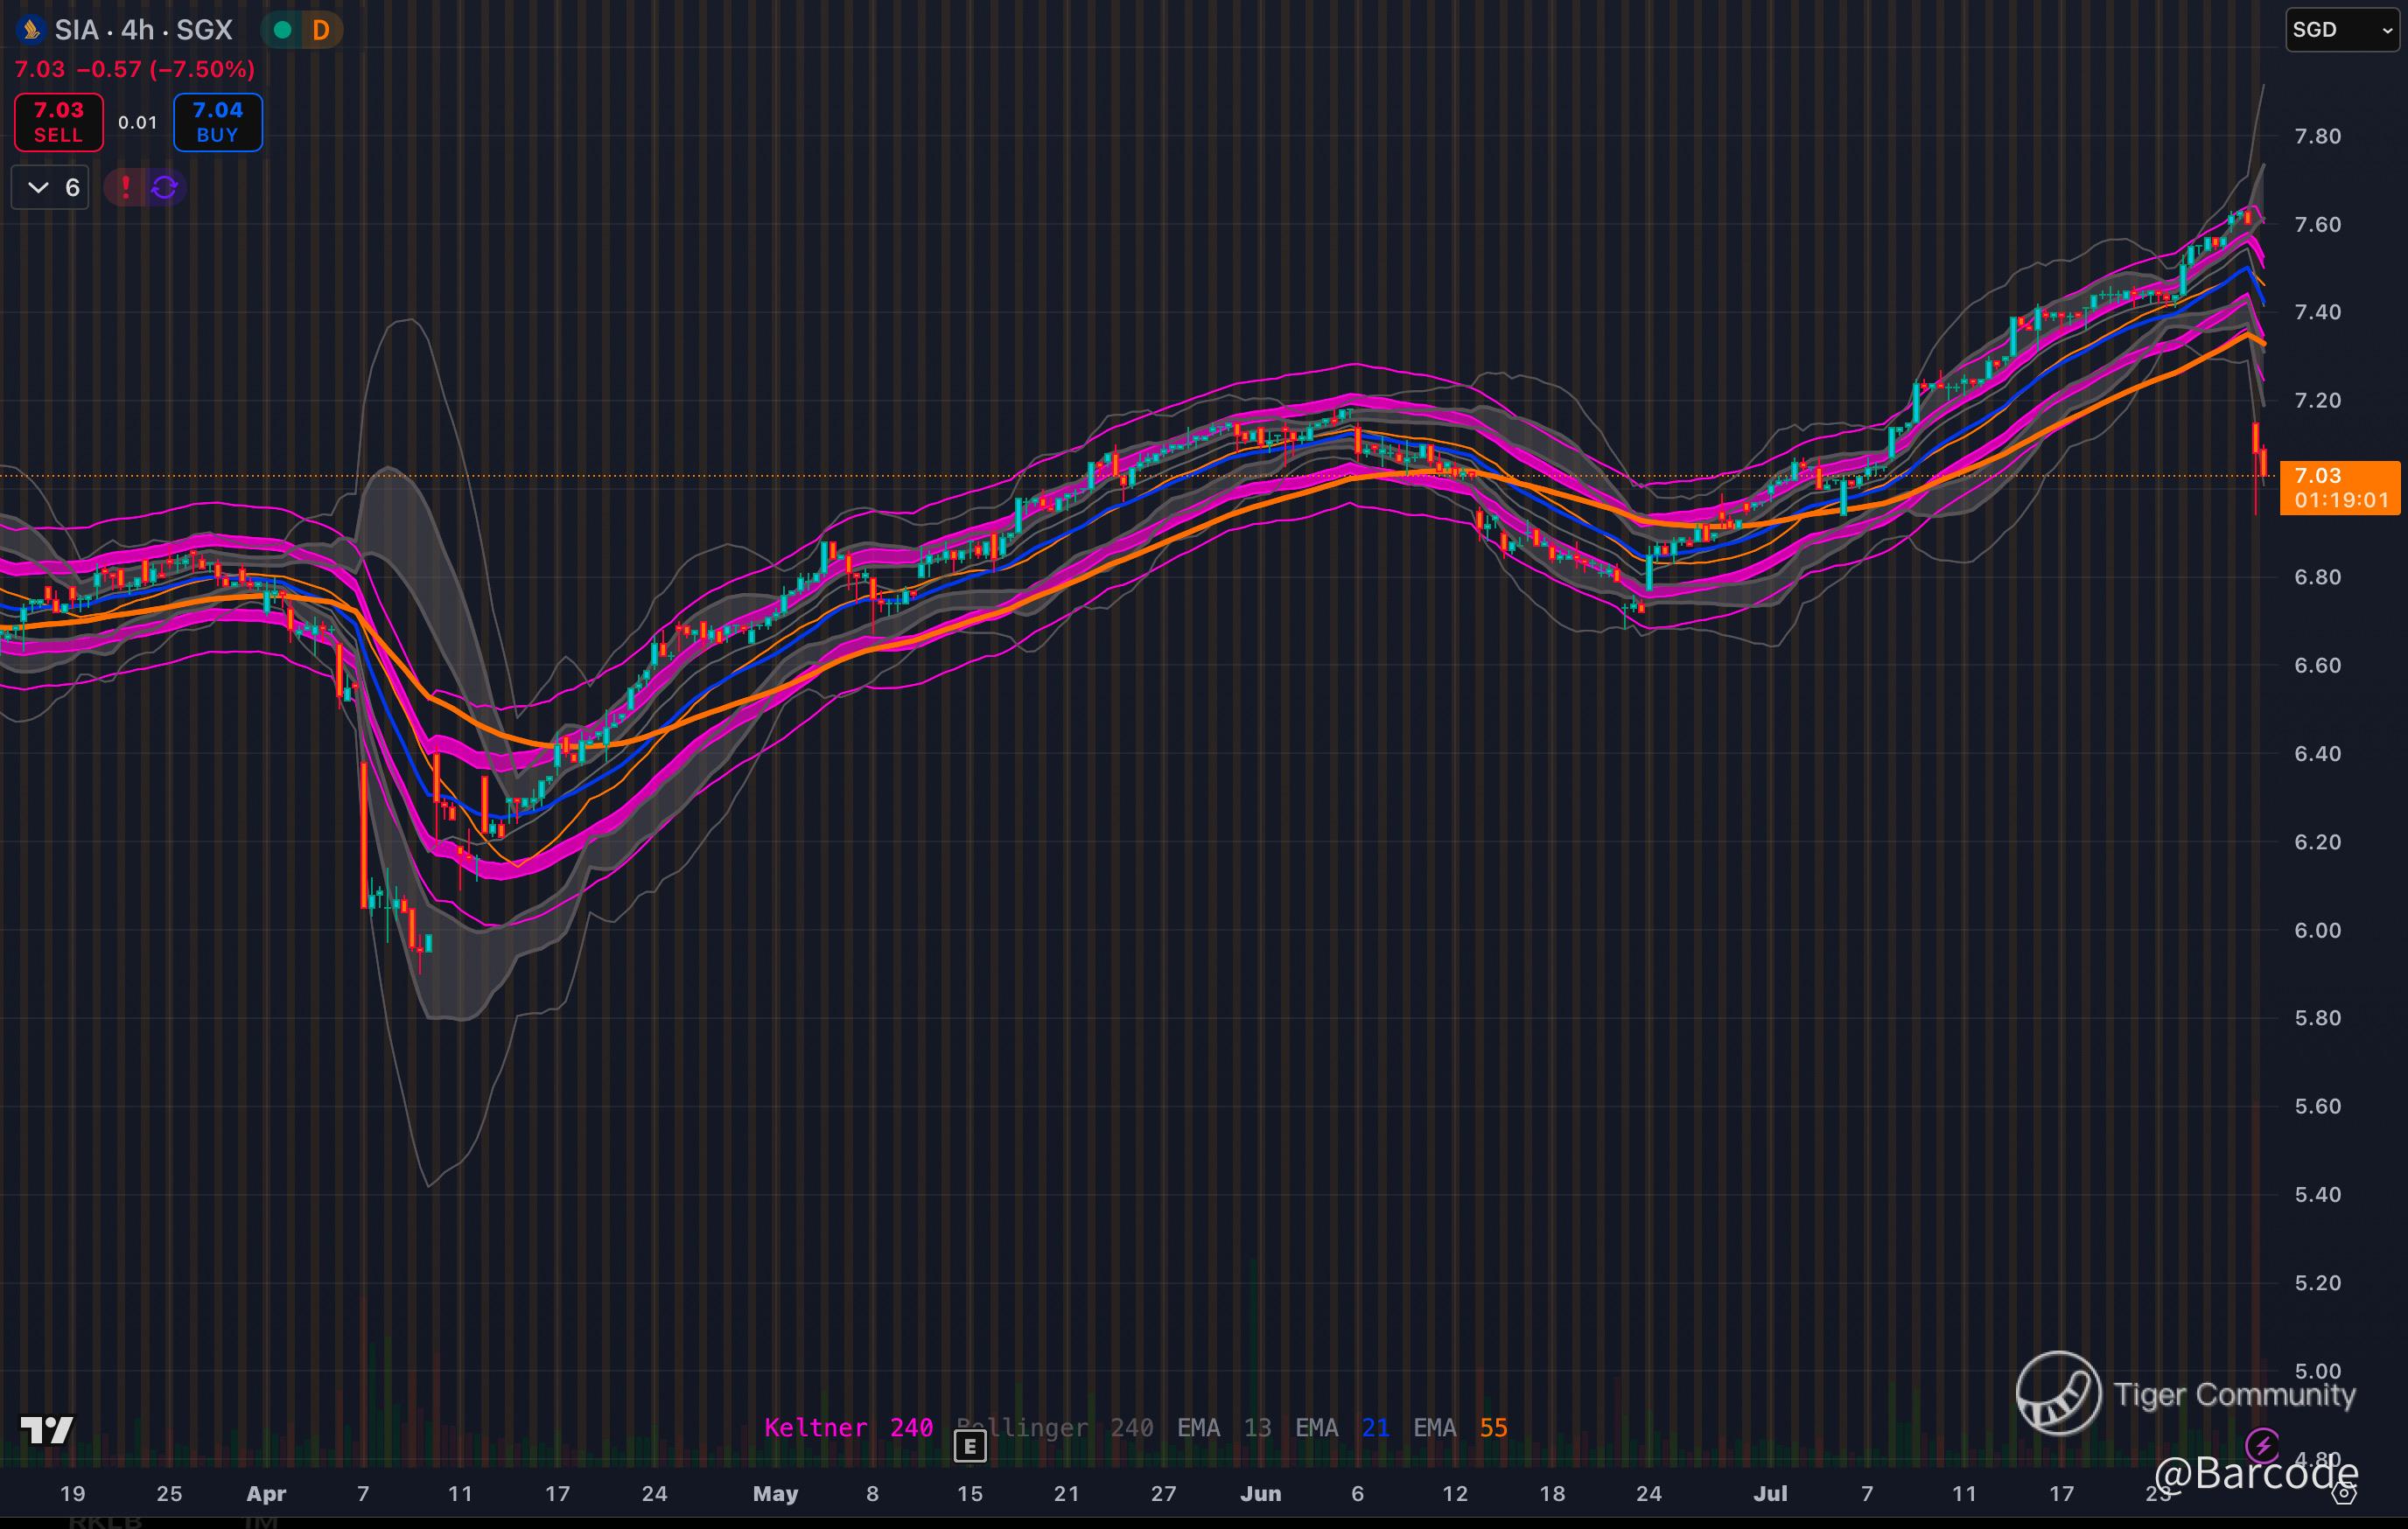2408x1529 pixels.
Task: Click the 0.01 spread value
Action: click(x=138, y=123)
